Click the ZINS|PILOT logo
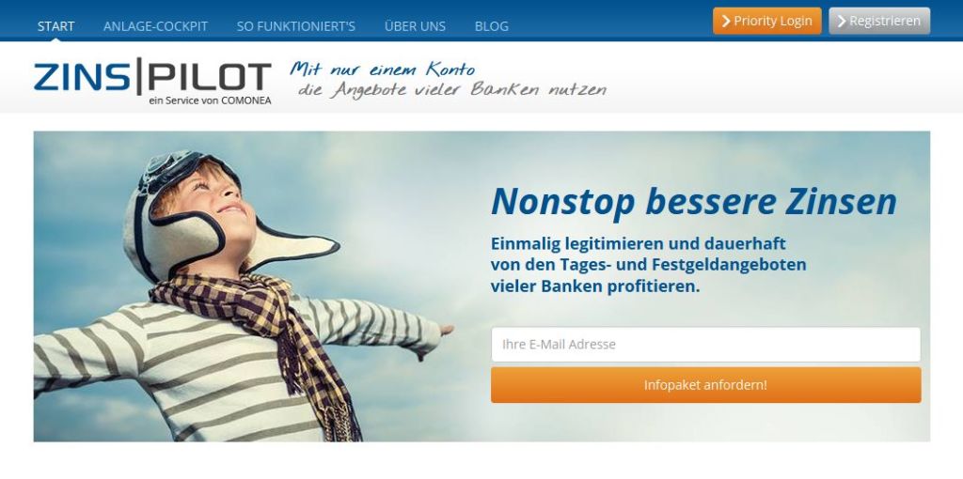The width and height of the screenshot is (963, 479). tap(152, 82)
